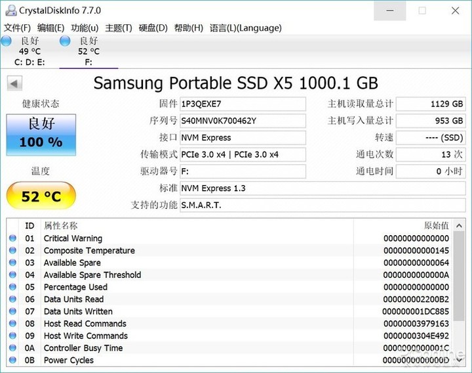Click the CrystalDiskInfo app icon in title bar
Screen dimensions: 472x373
click(9, 11)
